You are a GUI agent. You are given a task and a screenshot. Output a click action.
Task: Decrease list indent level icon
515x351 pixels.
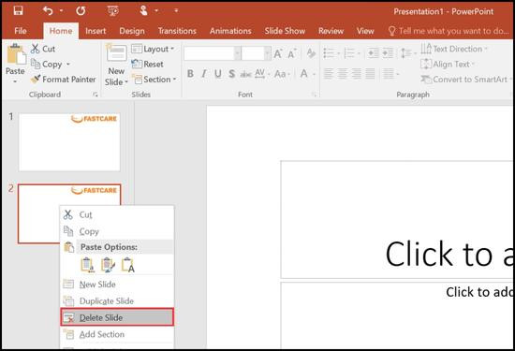pyautogui.click(x=373, y=53)
